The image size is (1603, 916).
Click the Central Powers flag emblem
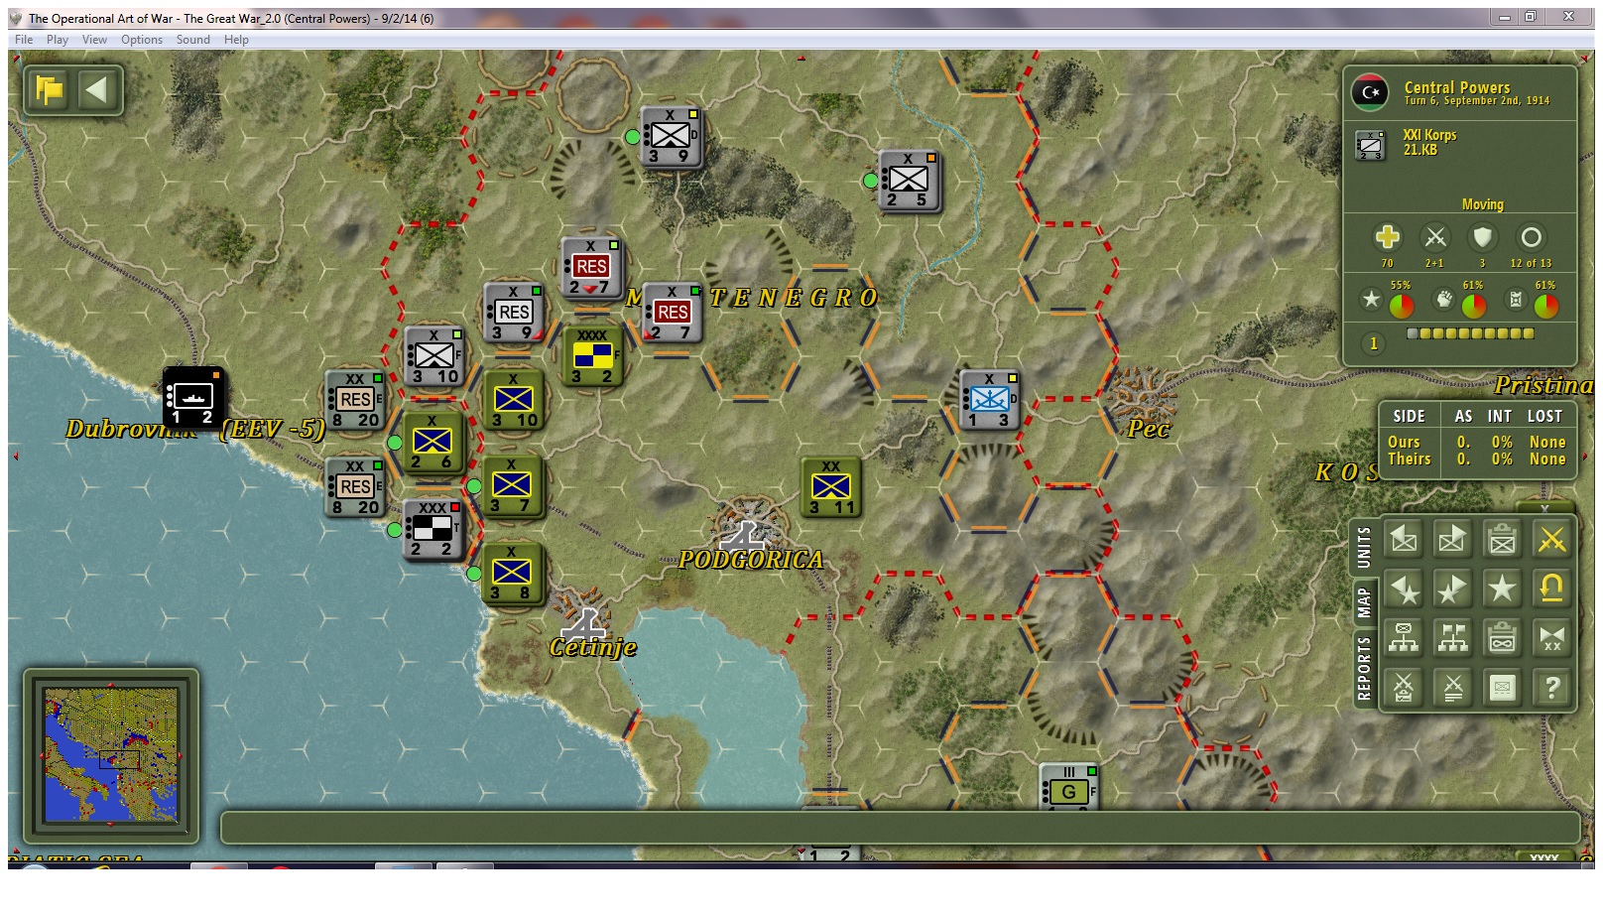1370,92
